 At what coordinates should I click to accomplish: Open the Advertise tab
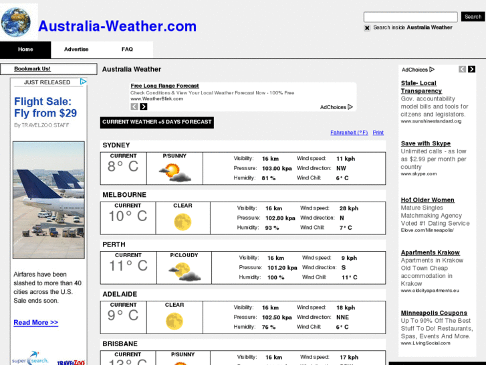[x=76, y=50]
